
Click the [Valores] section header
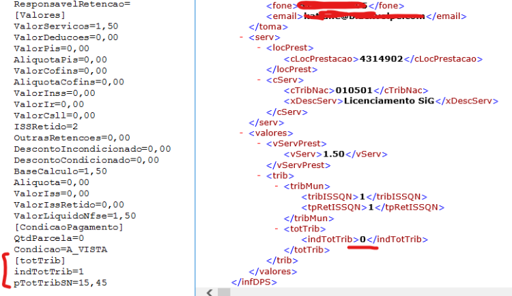tap(40, 15)
